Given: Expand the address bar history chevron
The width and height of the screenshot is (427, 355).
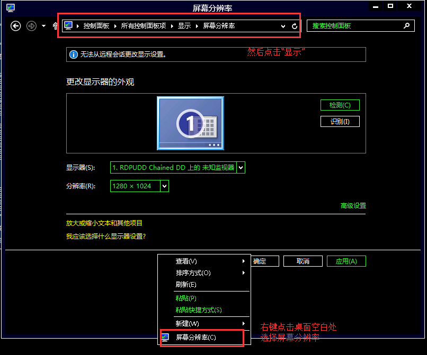Looking at the screenshot, I should (283, 26).
